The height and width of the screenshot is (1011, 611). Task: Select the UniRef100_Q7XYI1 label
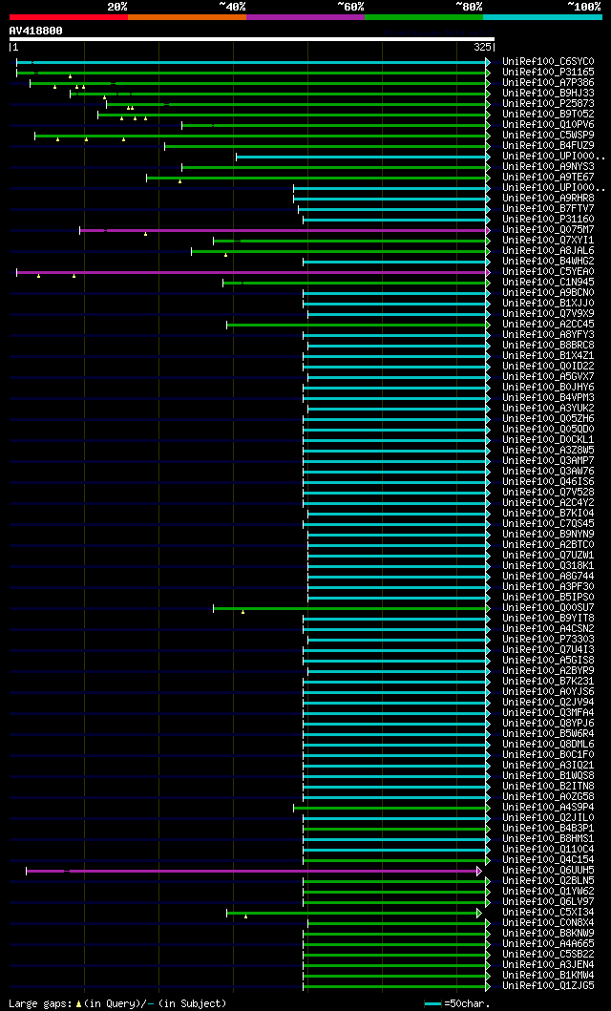(x=549, y=240)
